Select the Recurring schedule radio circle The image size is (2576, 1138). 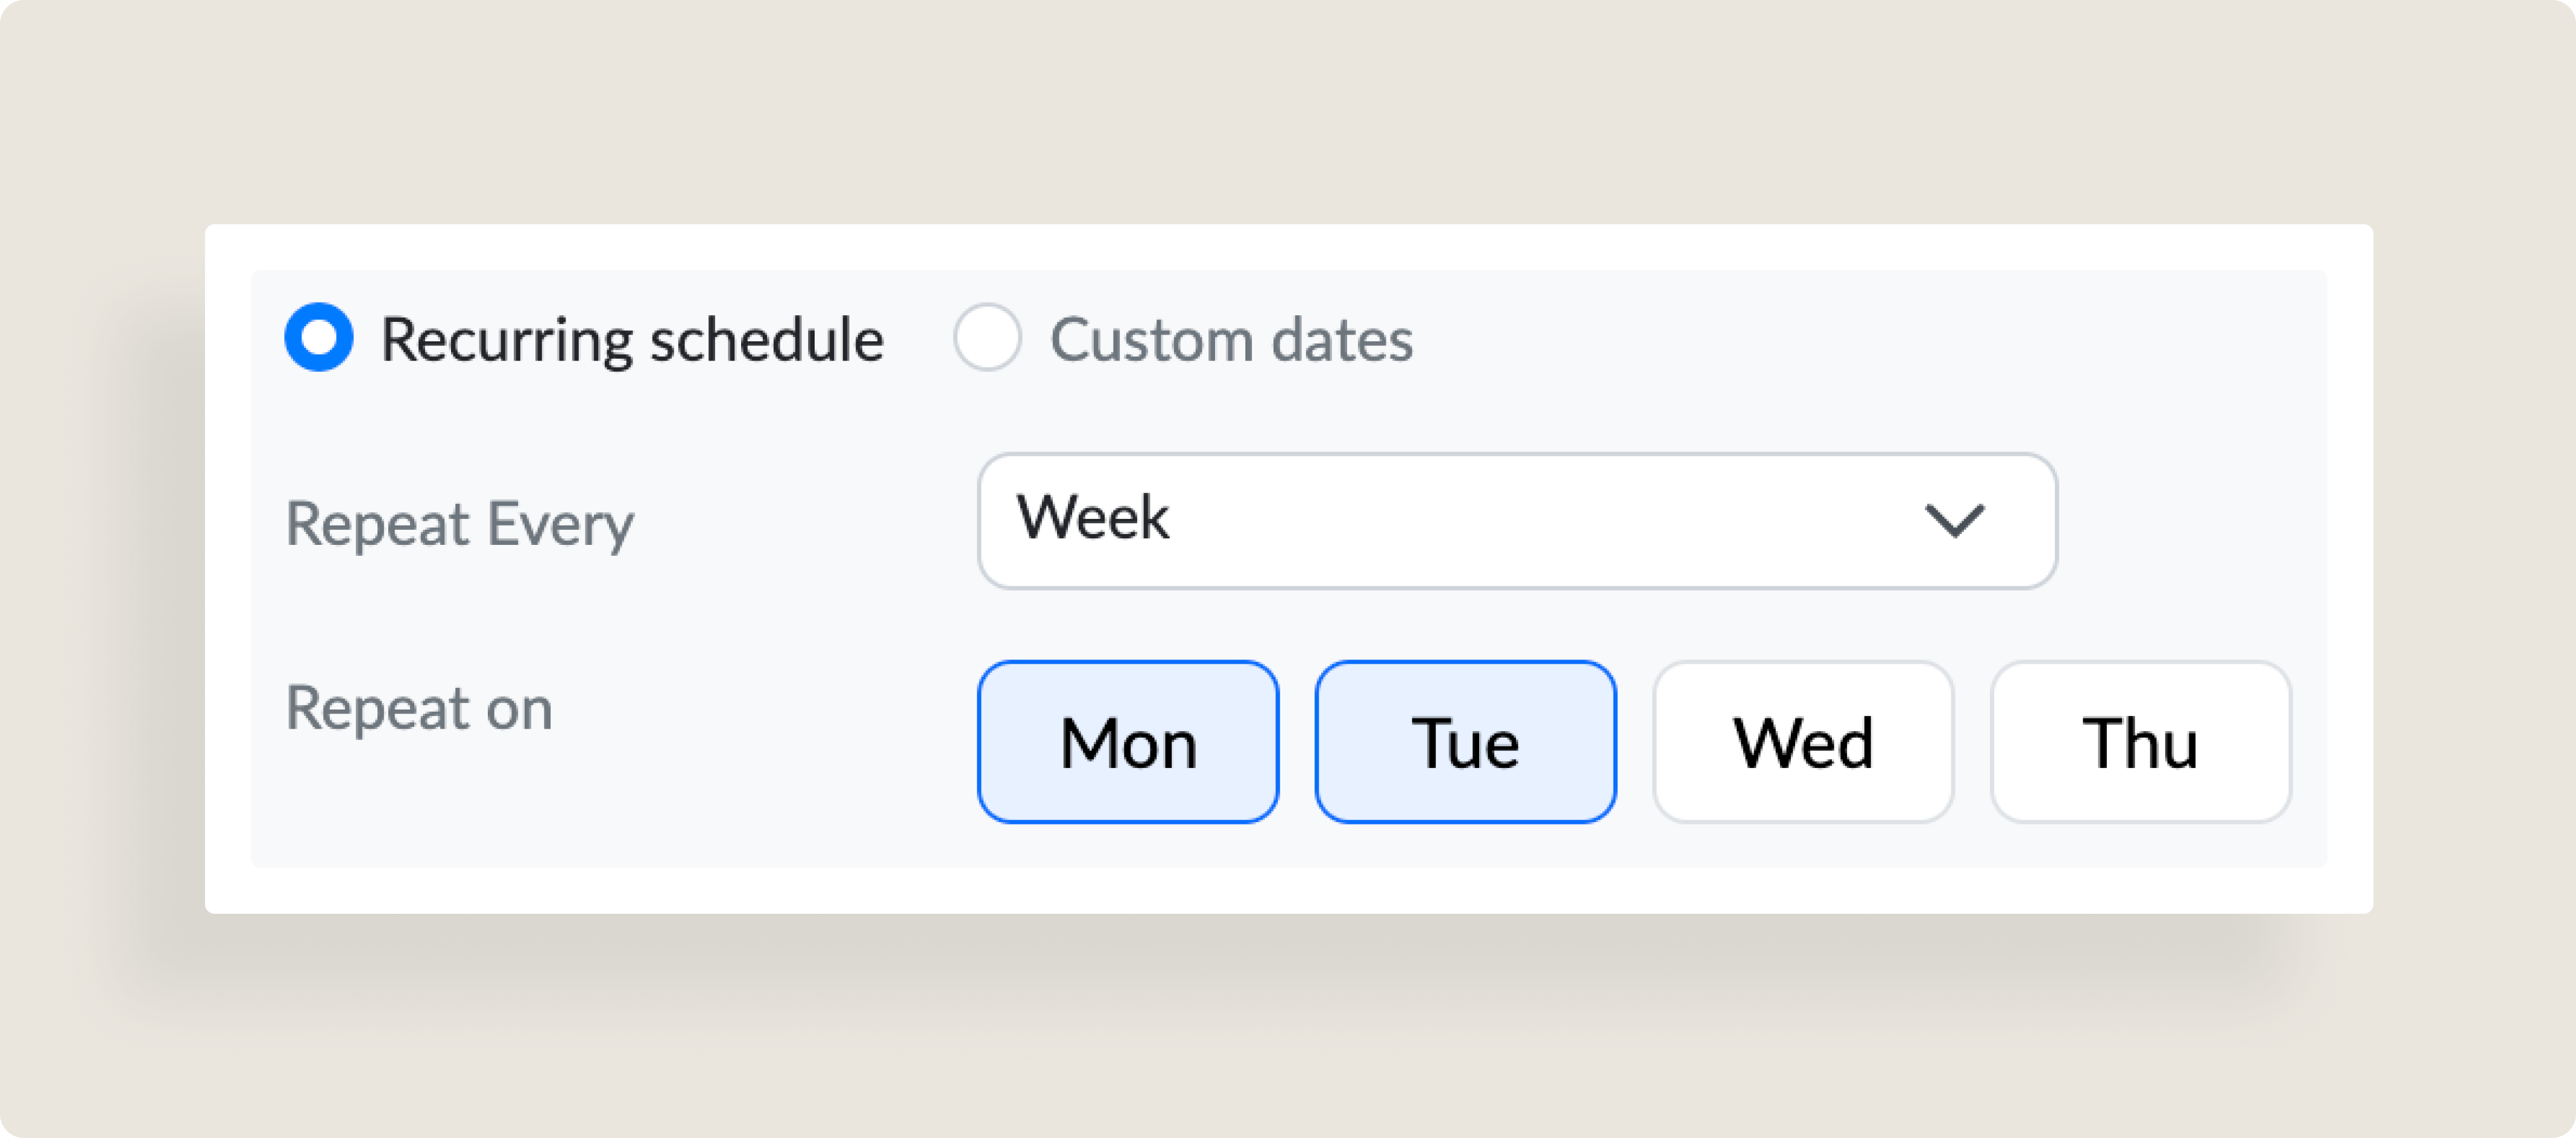(318, 337)
